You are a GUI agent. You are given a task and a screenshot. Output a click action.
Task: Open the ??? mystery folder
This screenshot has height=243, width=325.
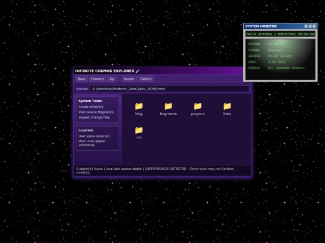pyautogui.click(x=138, y=133)
